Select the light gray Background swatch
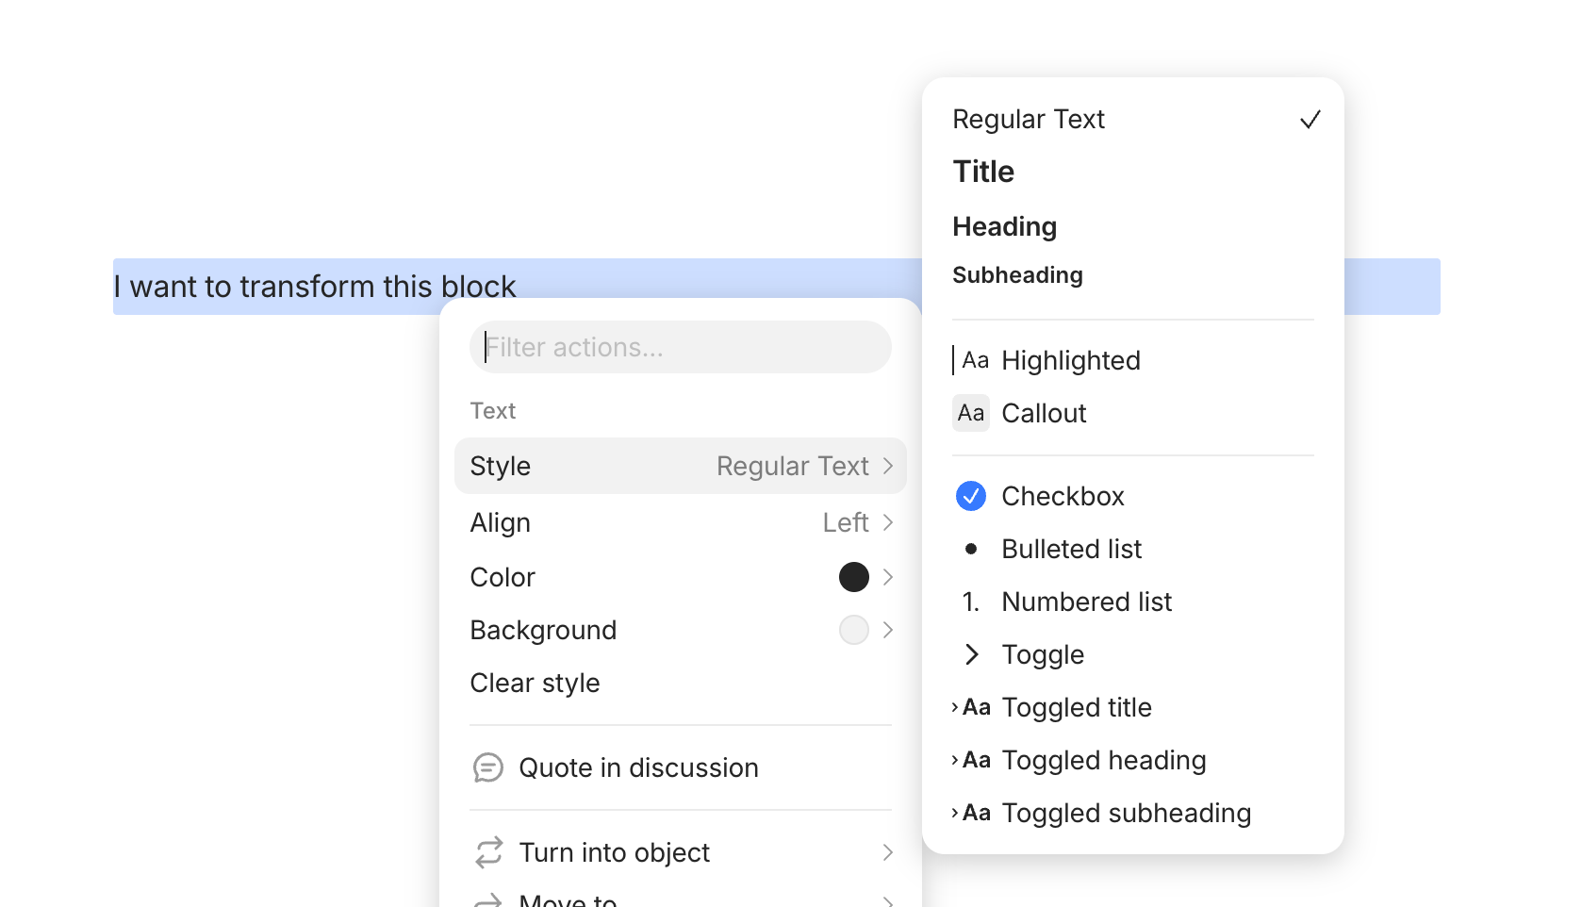1582x907 pixels. [854, 630]
